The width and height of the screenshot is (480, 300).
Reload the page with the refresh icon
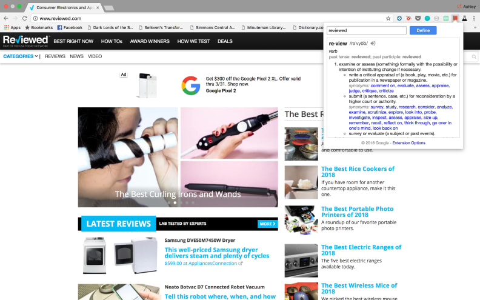24,18
